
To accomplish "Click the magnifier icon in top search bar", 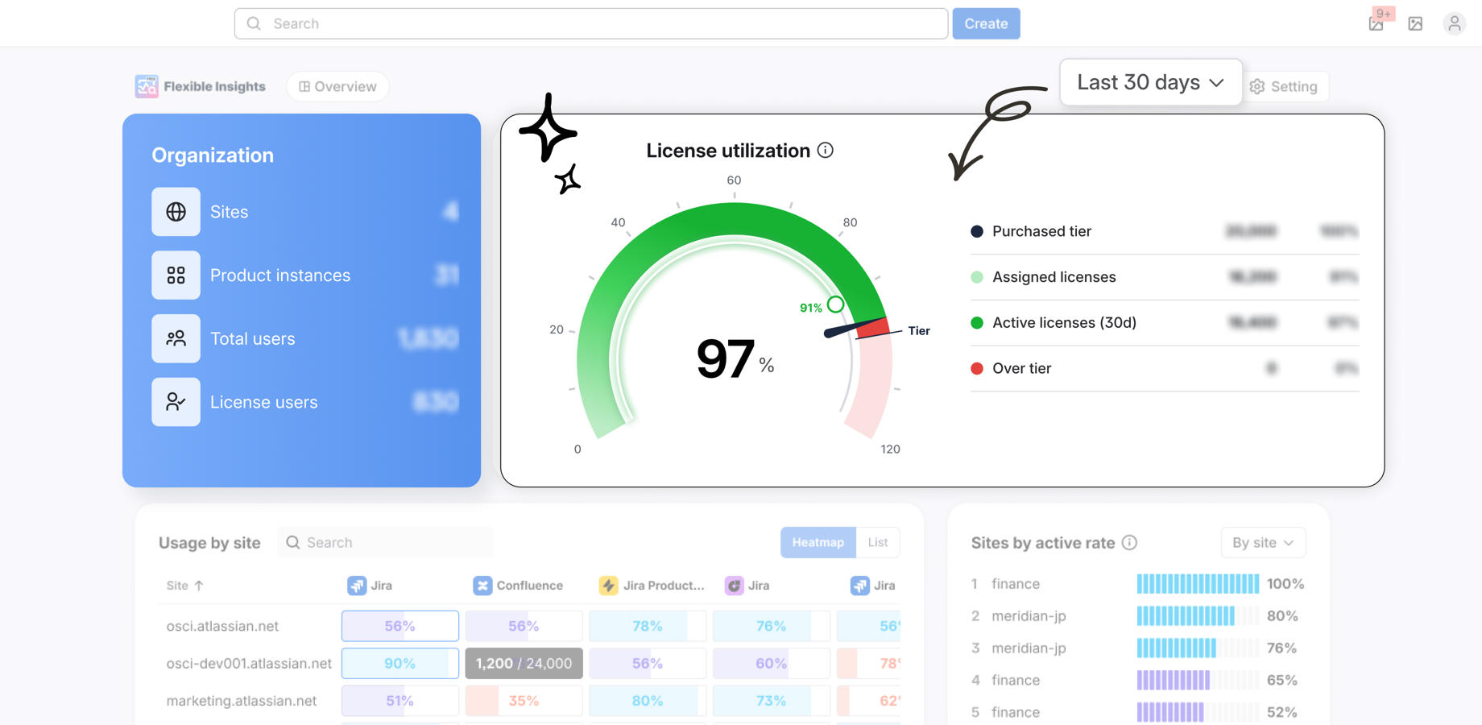I will tap(254, 23).
